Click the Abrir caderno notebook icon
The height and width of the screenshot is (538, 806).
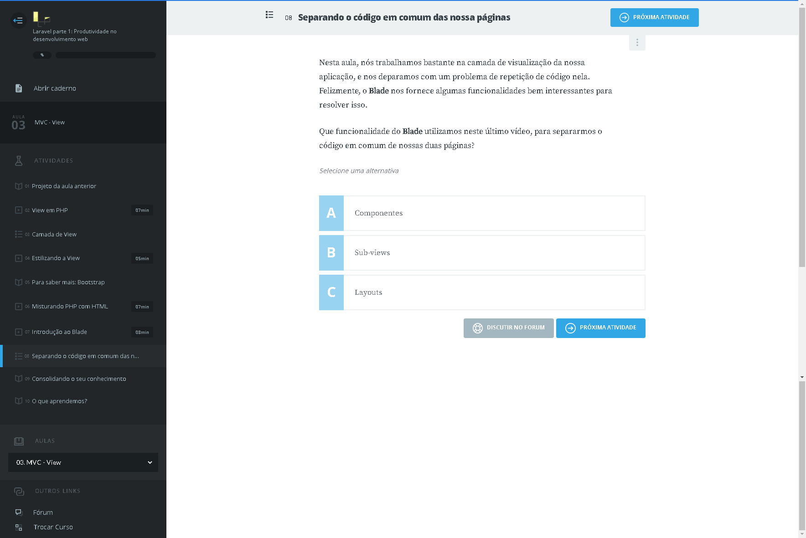(x=19, y=88)
